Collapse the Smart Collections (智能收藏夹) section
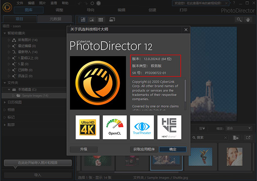The height and width of the screenshot is (181, 257). [x=5, y=33]
